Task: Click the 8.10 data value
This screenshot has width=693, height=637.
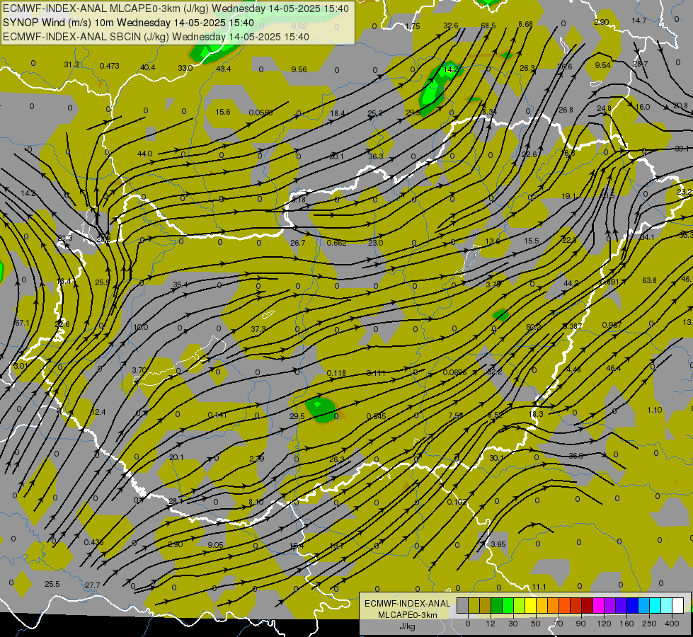Action: (x=256, y=502)
